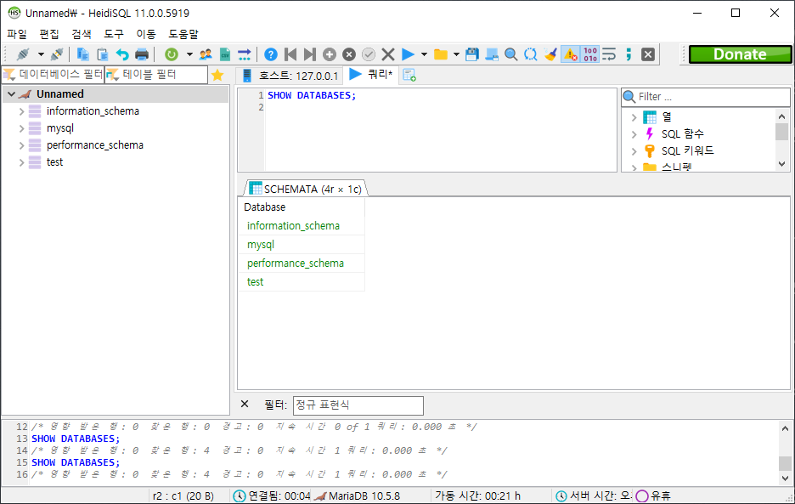Image resolution: width=795 pixels, height=504 pixels.
Task: Click the print icon
Action: tap(142, 54)
